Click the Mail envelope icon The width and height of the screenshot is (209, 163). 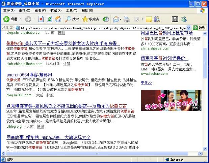[116, 19]
